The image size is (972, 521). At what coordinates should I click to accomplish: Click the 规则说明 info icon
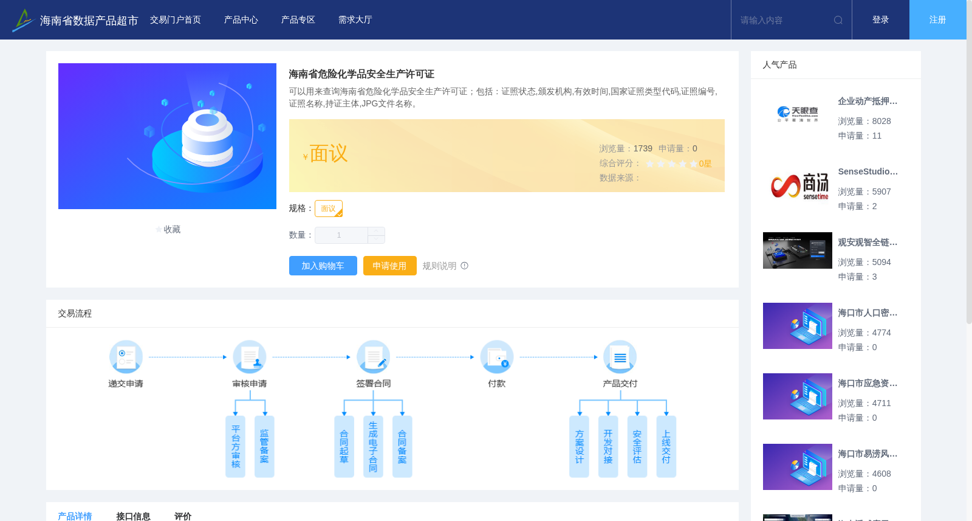pyautogui.click(x=465, y=266)
